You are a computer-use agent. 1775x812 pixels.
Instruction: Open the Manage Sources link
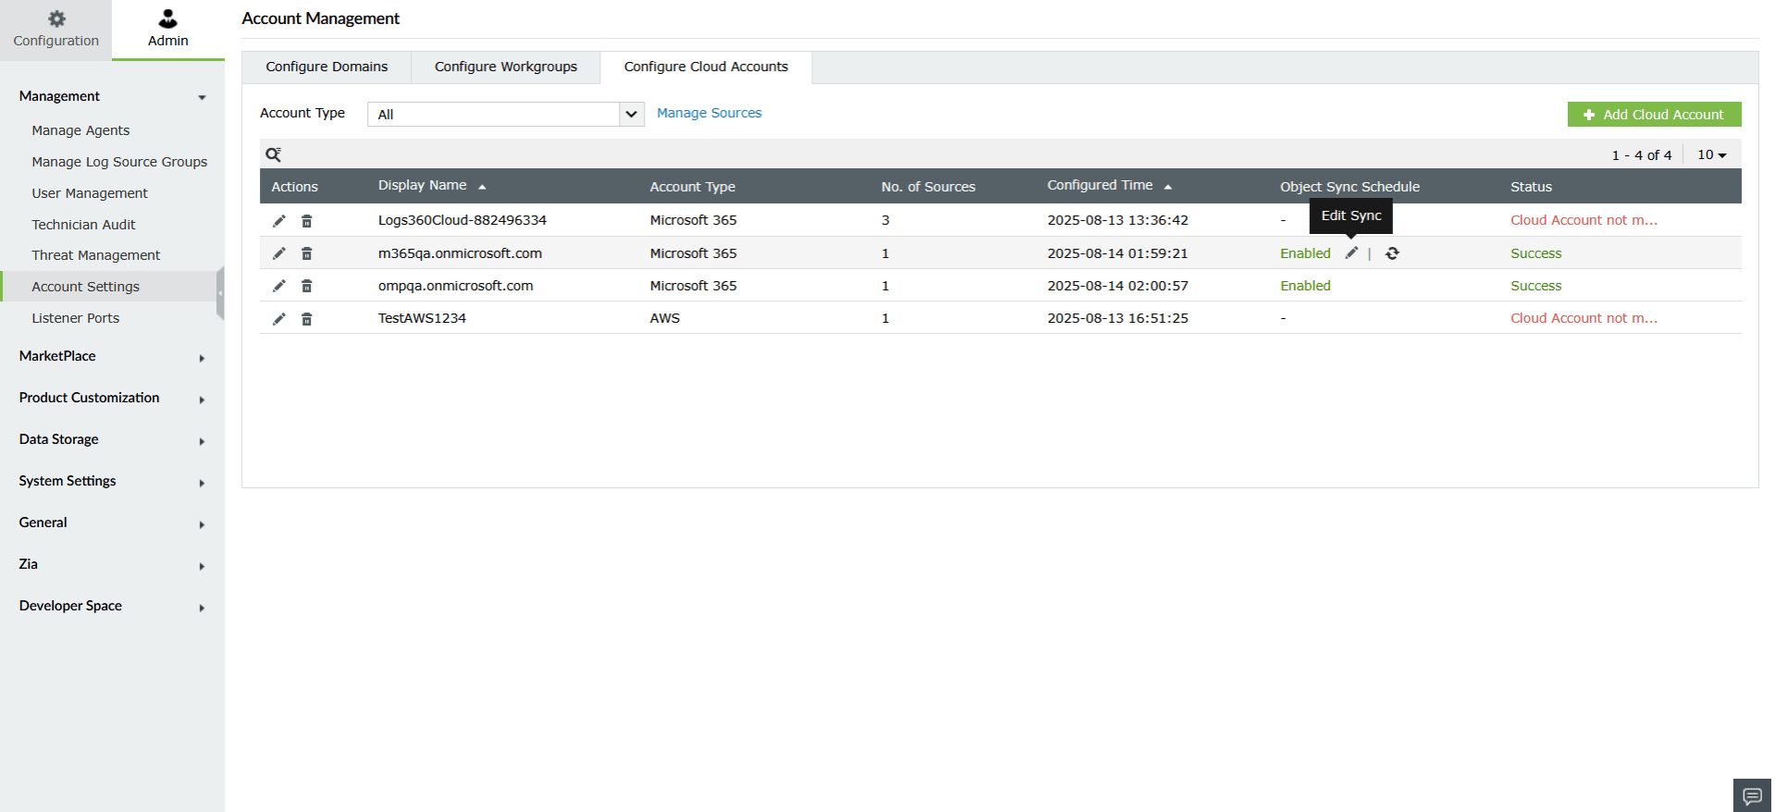pyautogui.click(x=709, y=113)
